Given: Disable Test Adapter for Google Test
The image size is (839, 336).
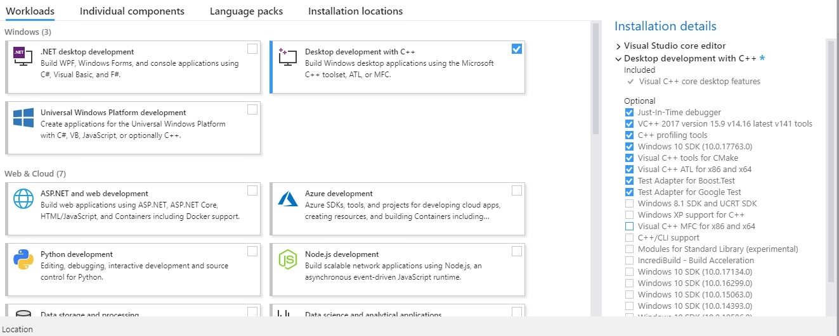Looking at the screenshot, I should pyautogui.click(x=629, y=192).
